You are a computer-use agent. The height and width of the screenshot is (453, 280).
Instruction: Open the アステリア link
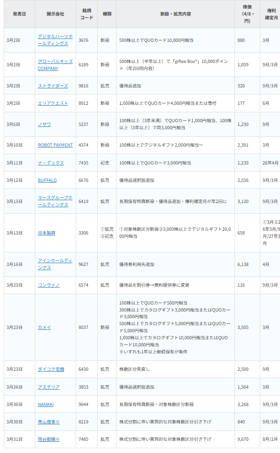[x=48, y=387]
